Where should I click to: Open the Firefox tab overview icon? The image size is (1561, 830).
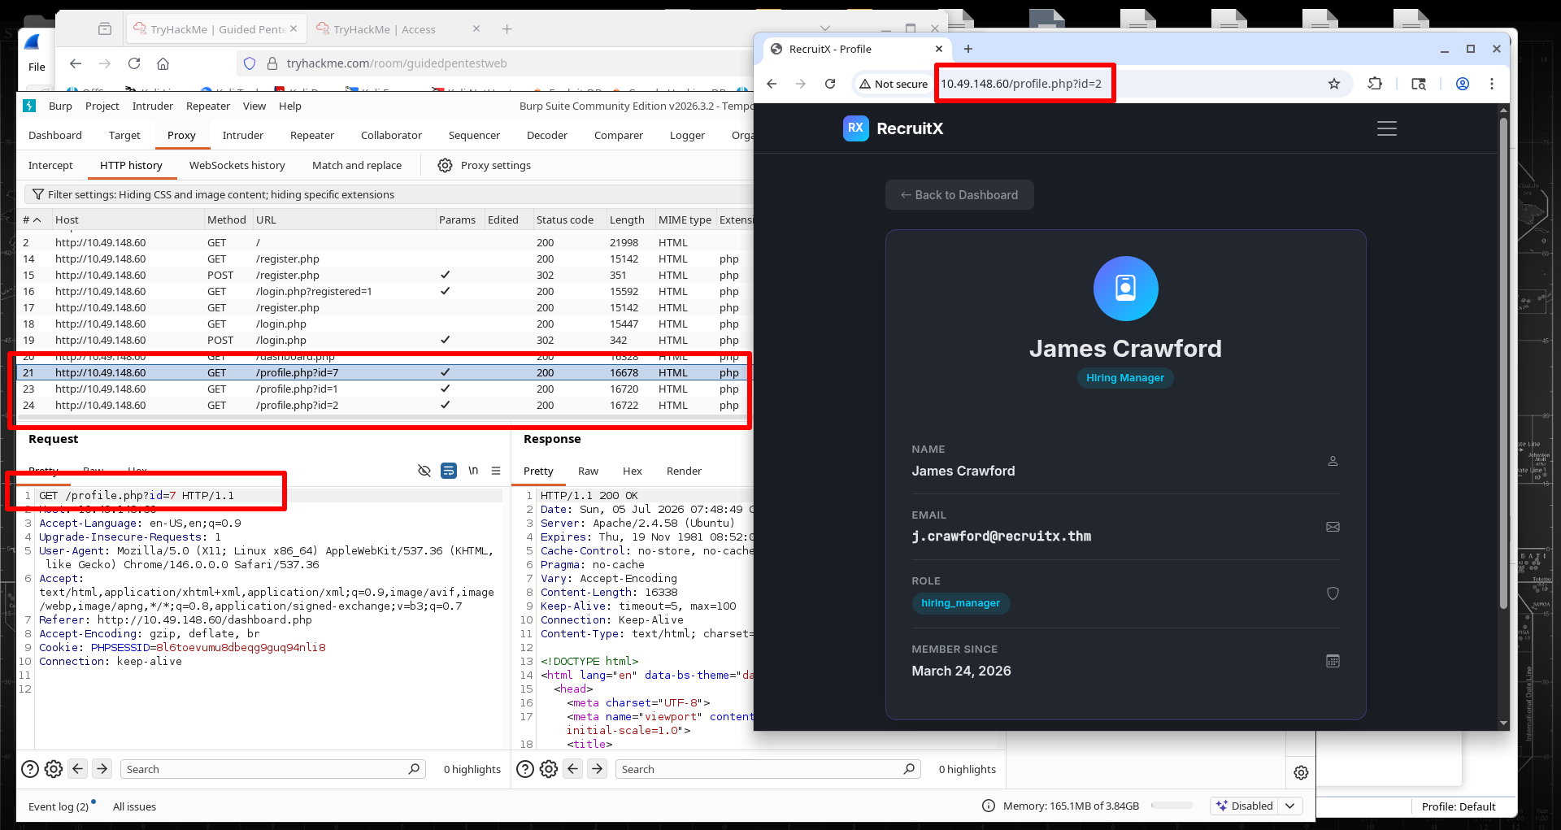tap(105, 29)
